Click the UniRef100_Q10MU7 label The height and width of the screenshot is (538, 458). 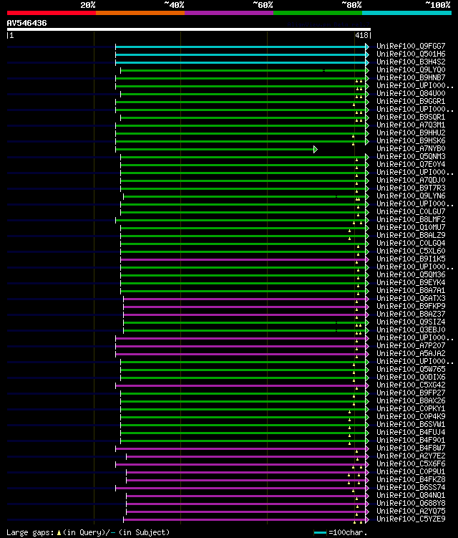(411, 228)
